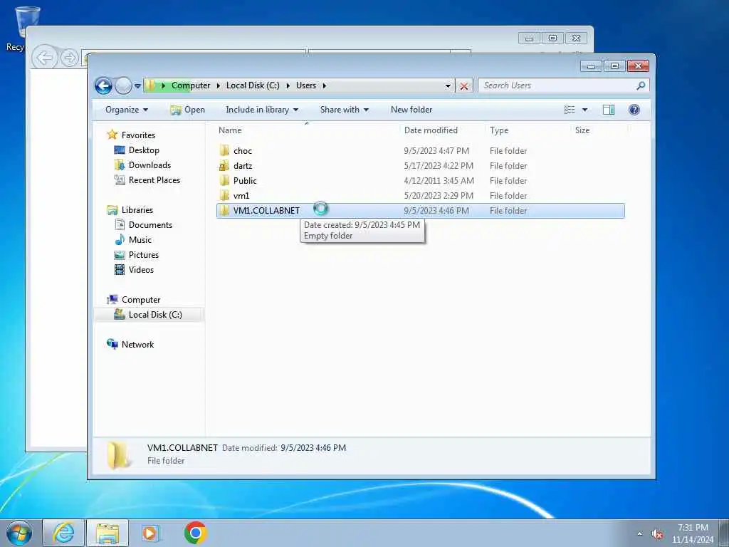
Task: Click large folder thumbnail in details pane
Action: click(x=119, y=454)
